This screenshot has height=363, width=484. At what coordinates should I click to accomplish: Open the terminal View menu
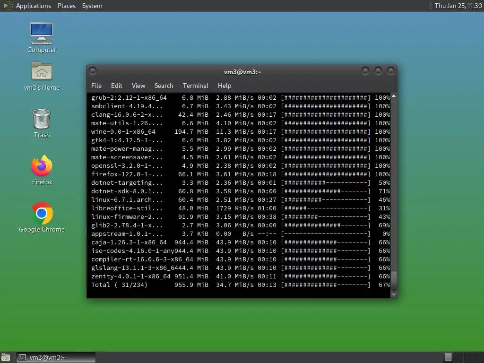[138, 86]
